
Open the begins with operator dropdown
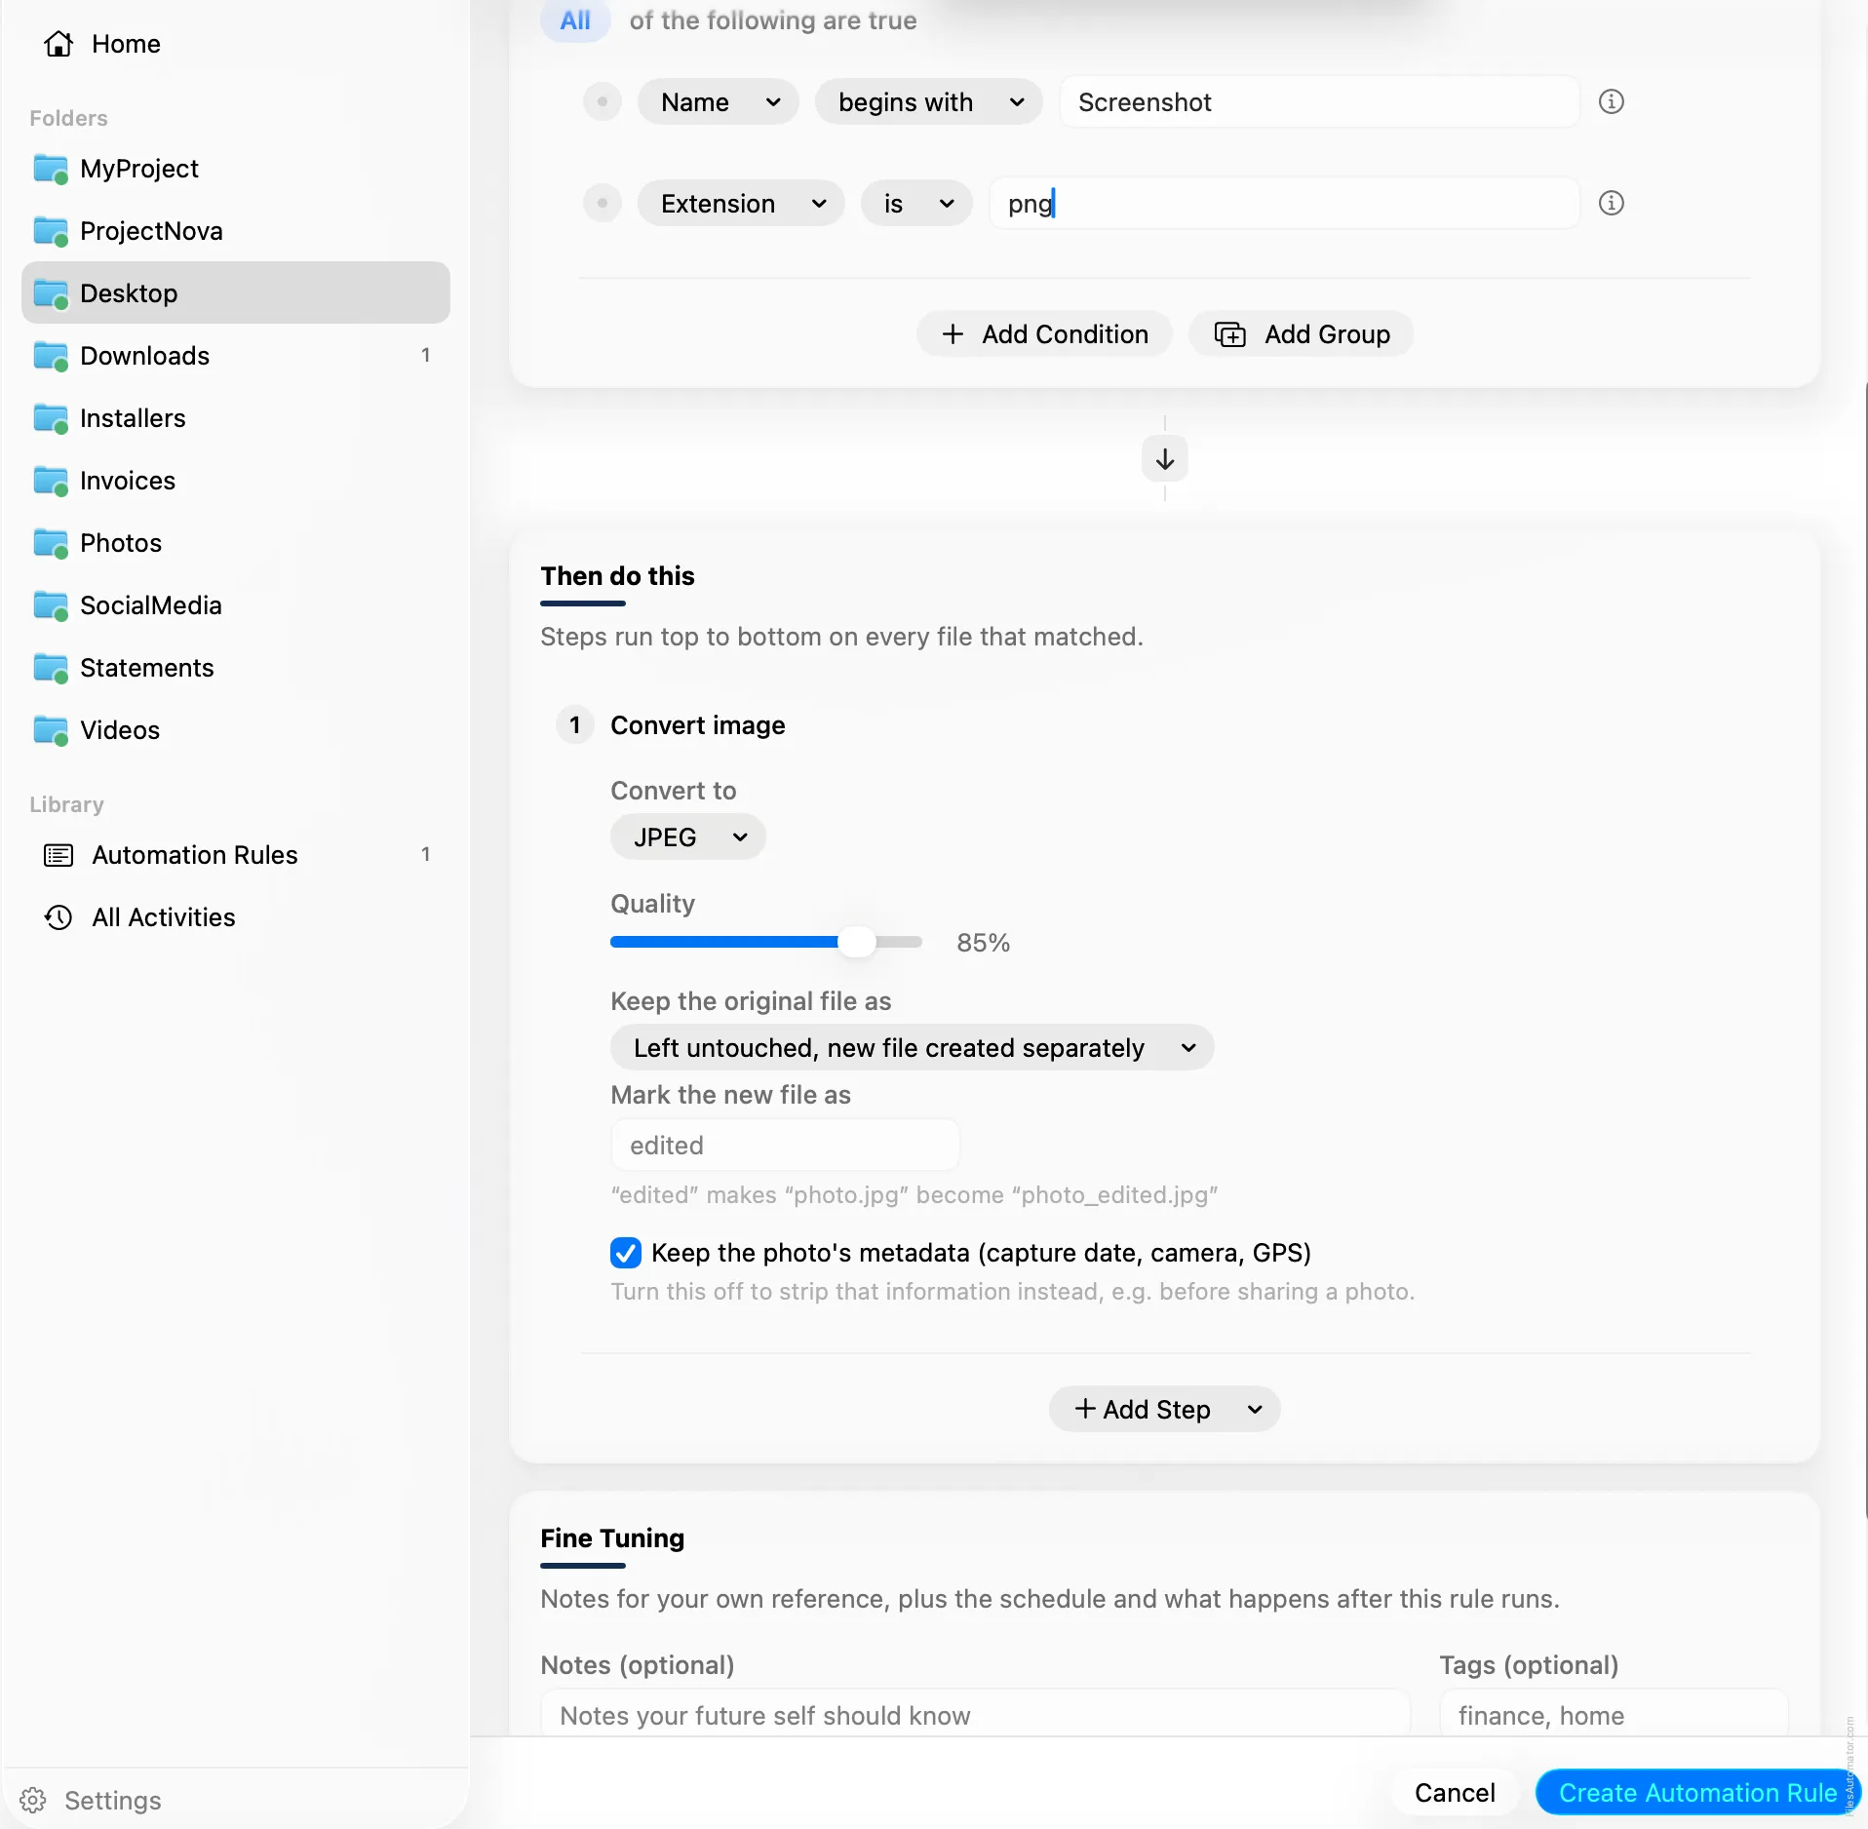929,101
